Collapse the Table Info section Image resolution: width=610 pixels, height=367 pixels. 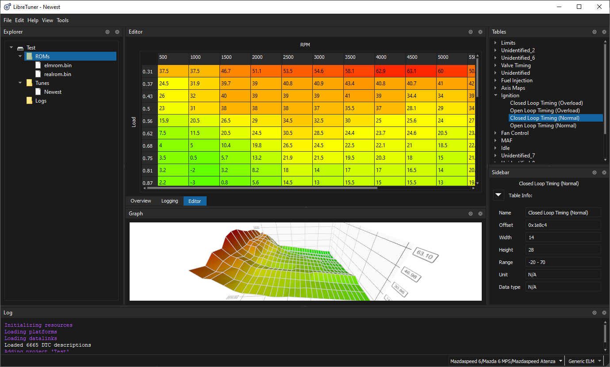pos(499,195)
